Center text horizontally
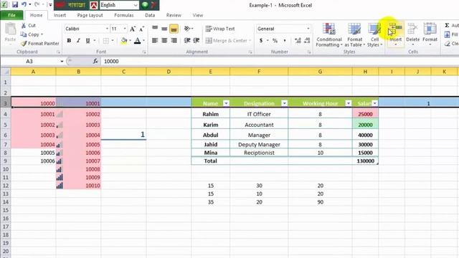The height and width of the screenshot is (258, 459). tap(164, 41)
